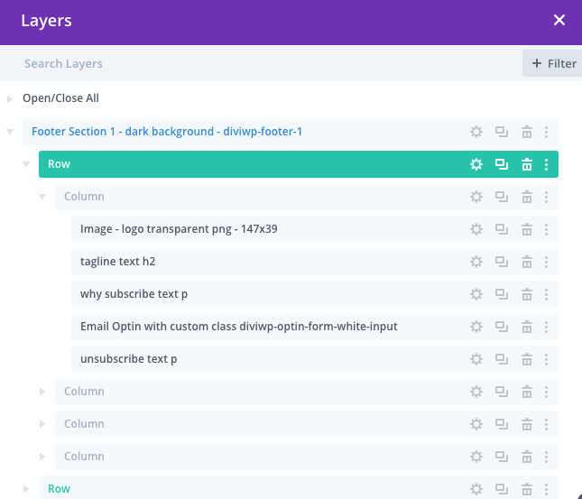
Task: Open settings for Email Optin layer
Action: click(476, 327)
